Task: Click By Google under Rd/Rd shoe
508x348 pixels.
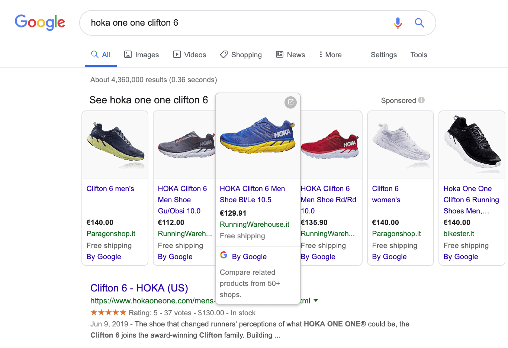Action: click(318, 257)
